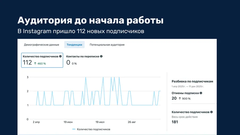The height and width of the screenshot is (135, 240).
Task: Click the 460 % growth value
Action: pos(42,64)
